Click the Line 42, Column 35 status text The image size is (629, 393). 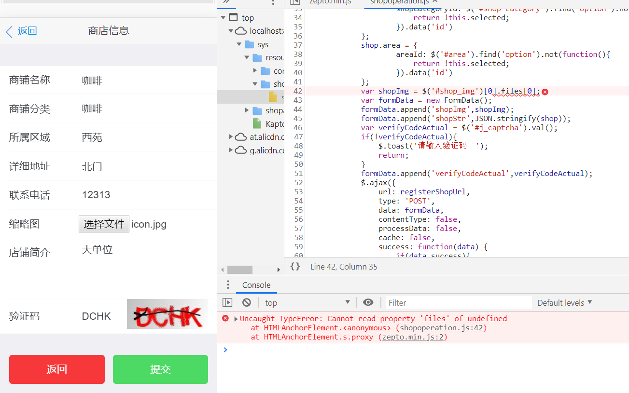pyautogui.click(x=344, y=267)
